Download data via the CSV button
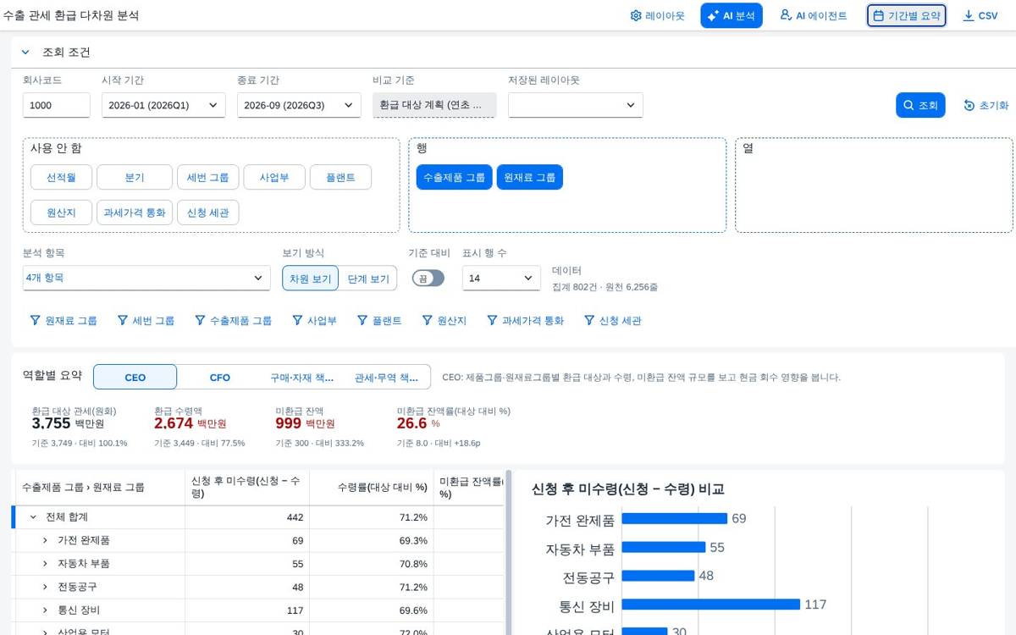Viewport: 1016px width, 635px height. (980, 15)
